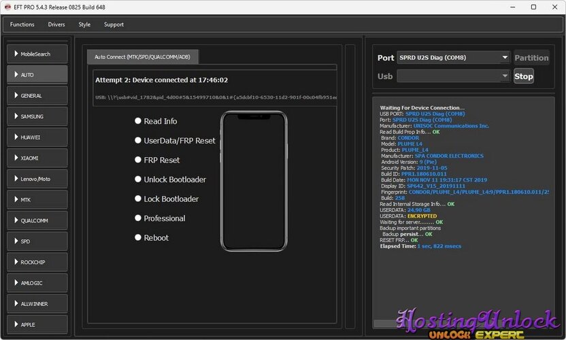Open the HUAWEI sidebar arrow
Viewport: 566px width, 340px height.
(x=16, y=137)
